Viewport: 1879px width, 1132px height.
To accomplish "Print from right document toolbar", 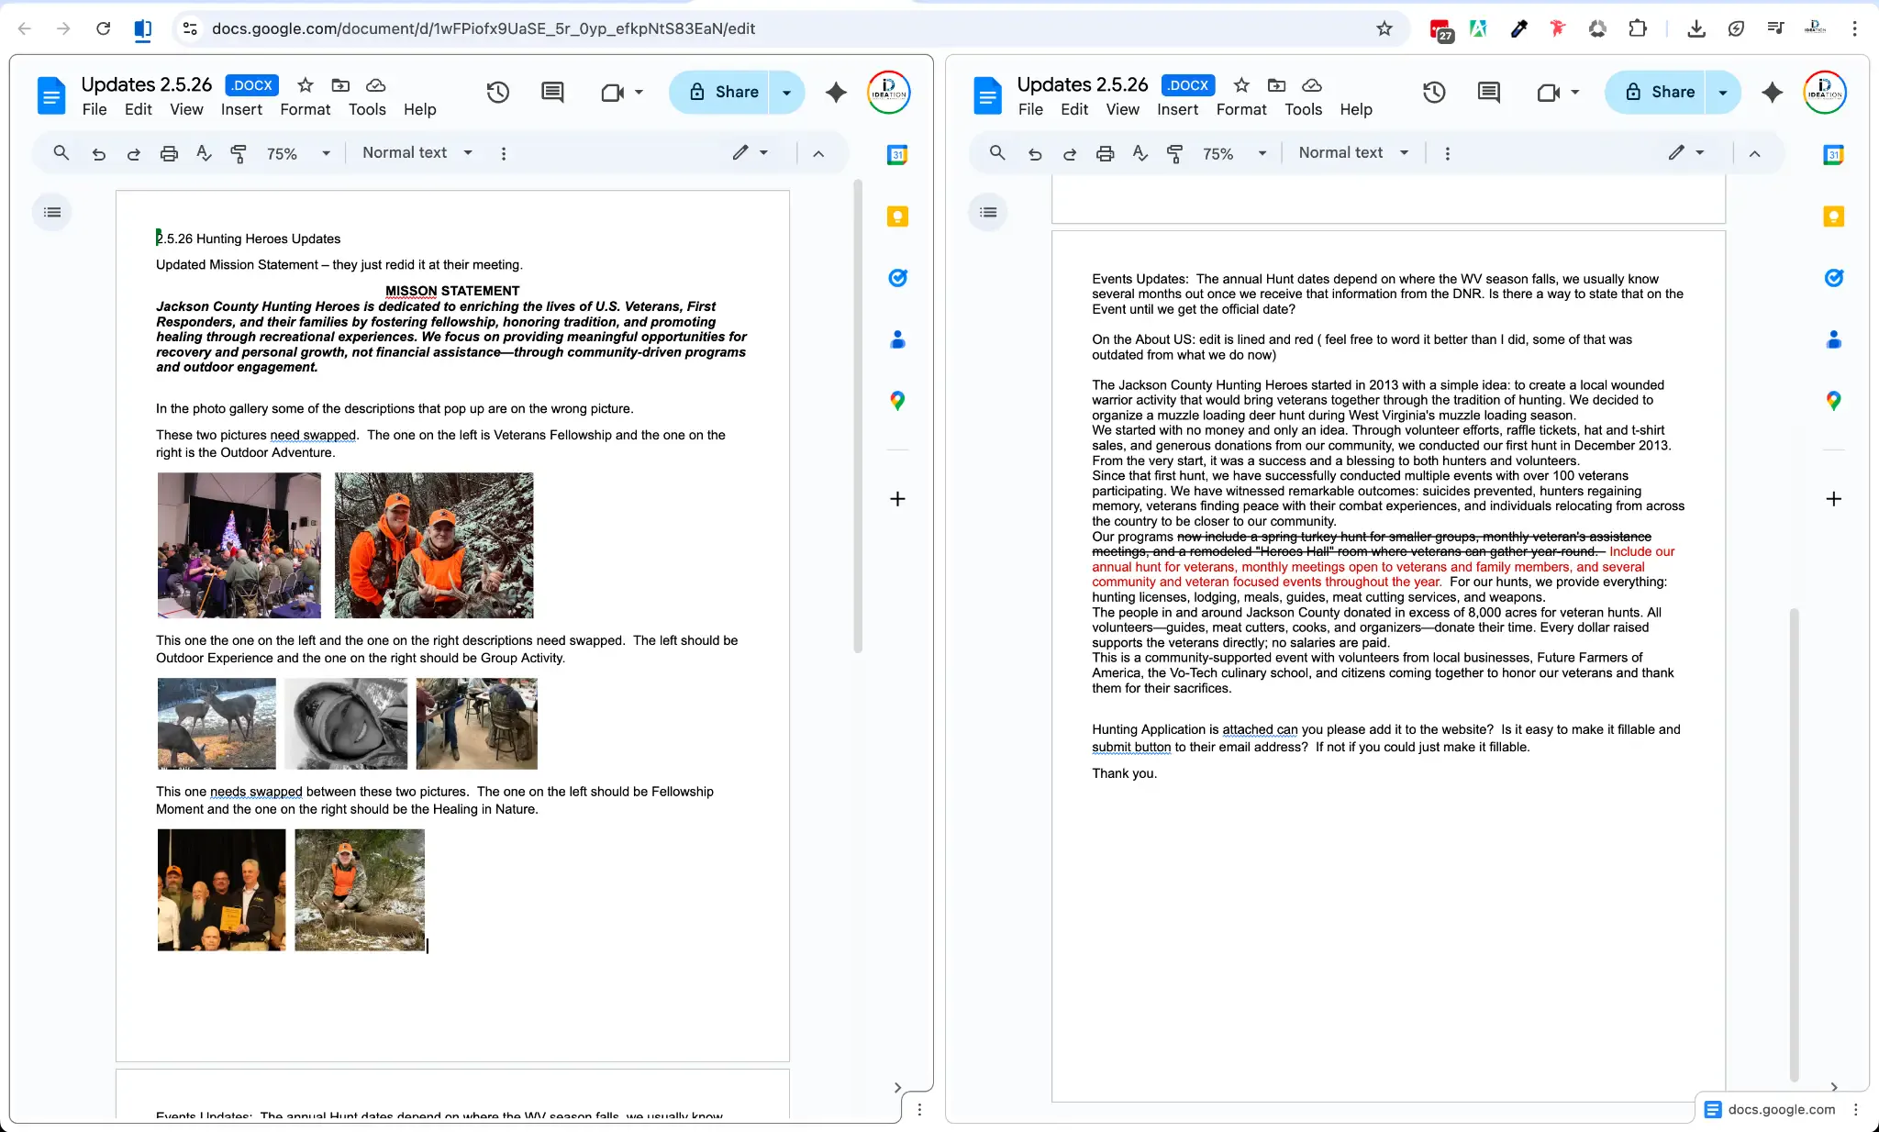I will pyautogui.click(x=1105, y=153).
